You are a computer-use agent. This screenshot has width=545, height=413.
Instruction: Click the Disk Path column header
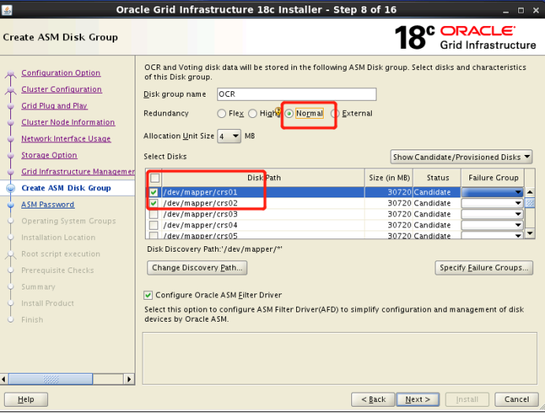[264, 178]
